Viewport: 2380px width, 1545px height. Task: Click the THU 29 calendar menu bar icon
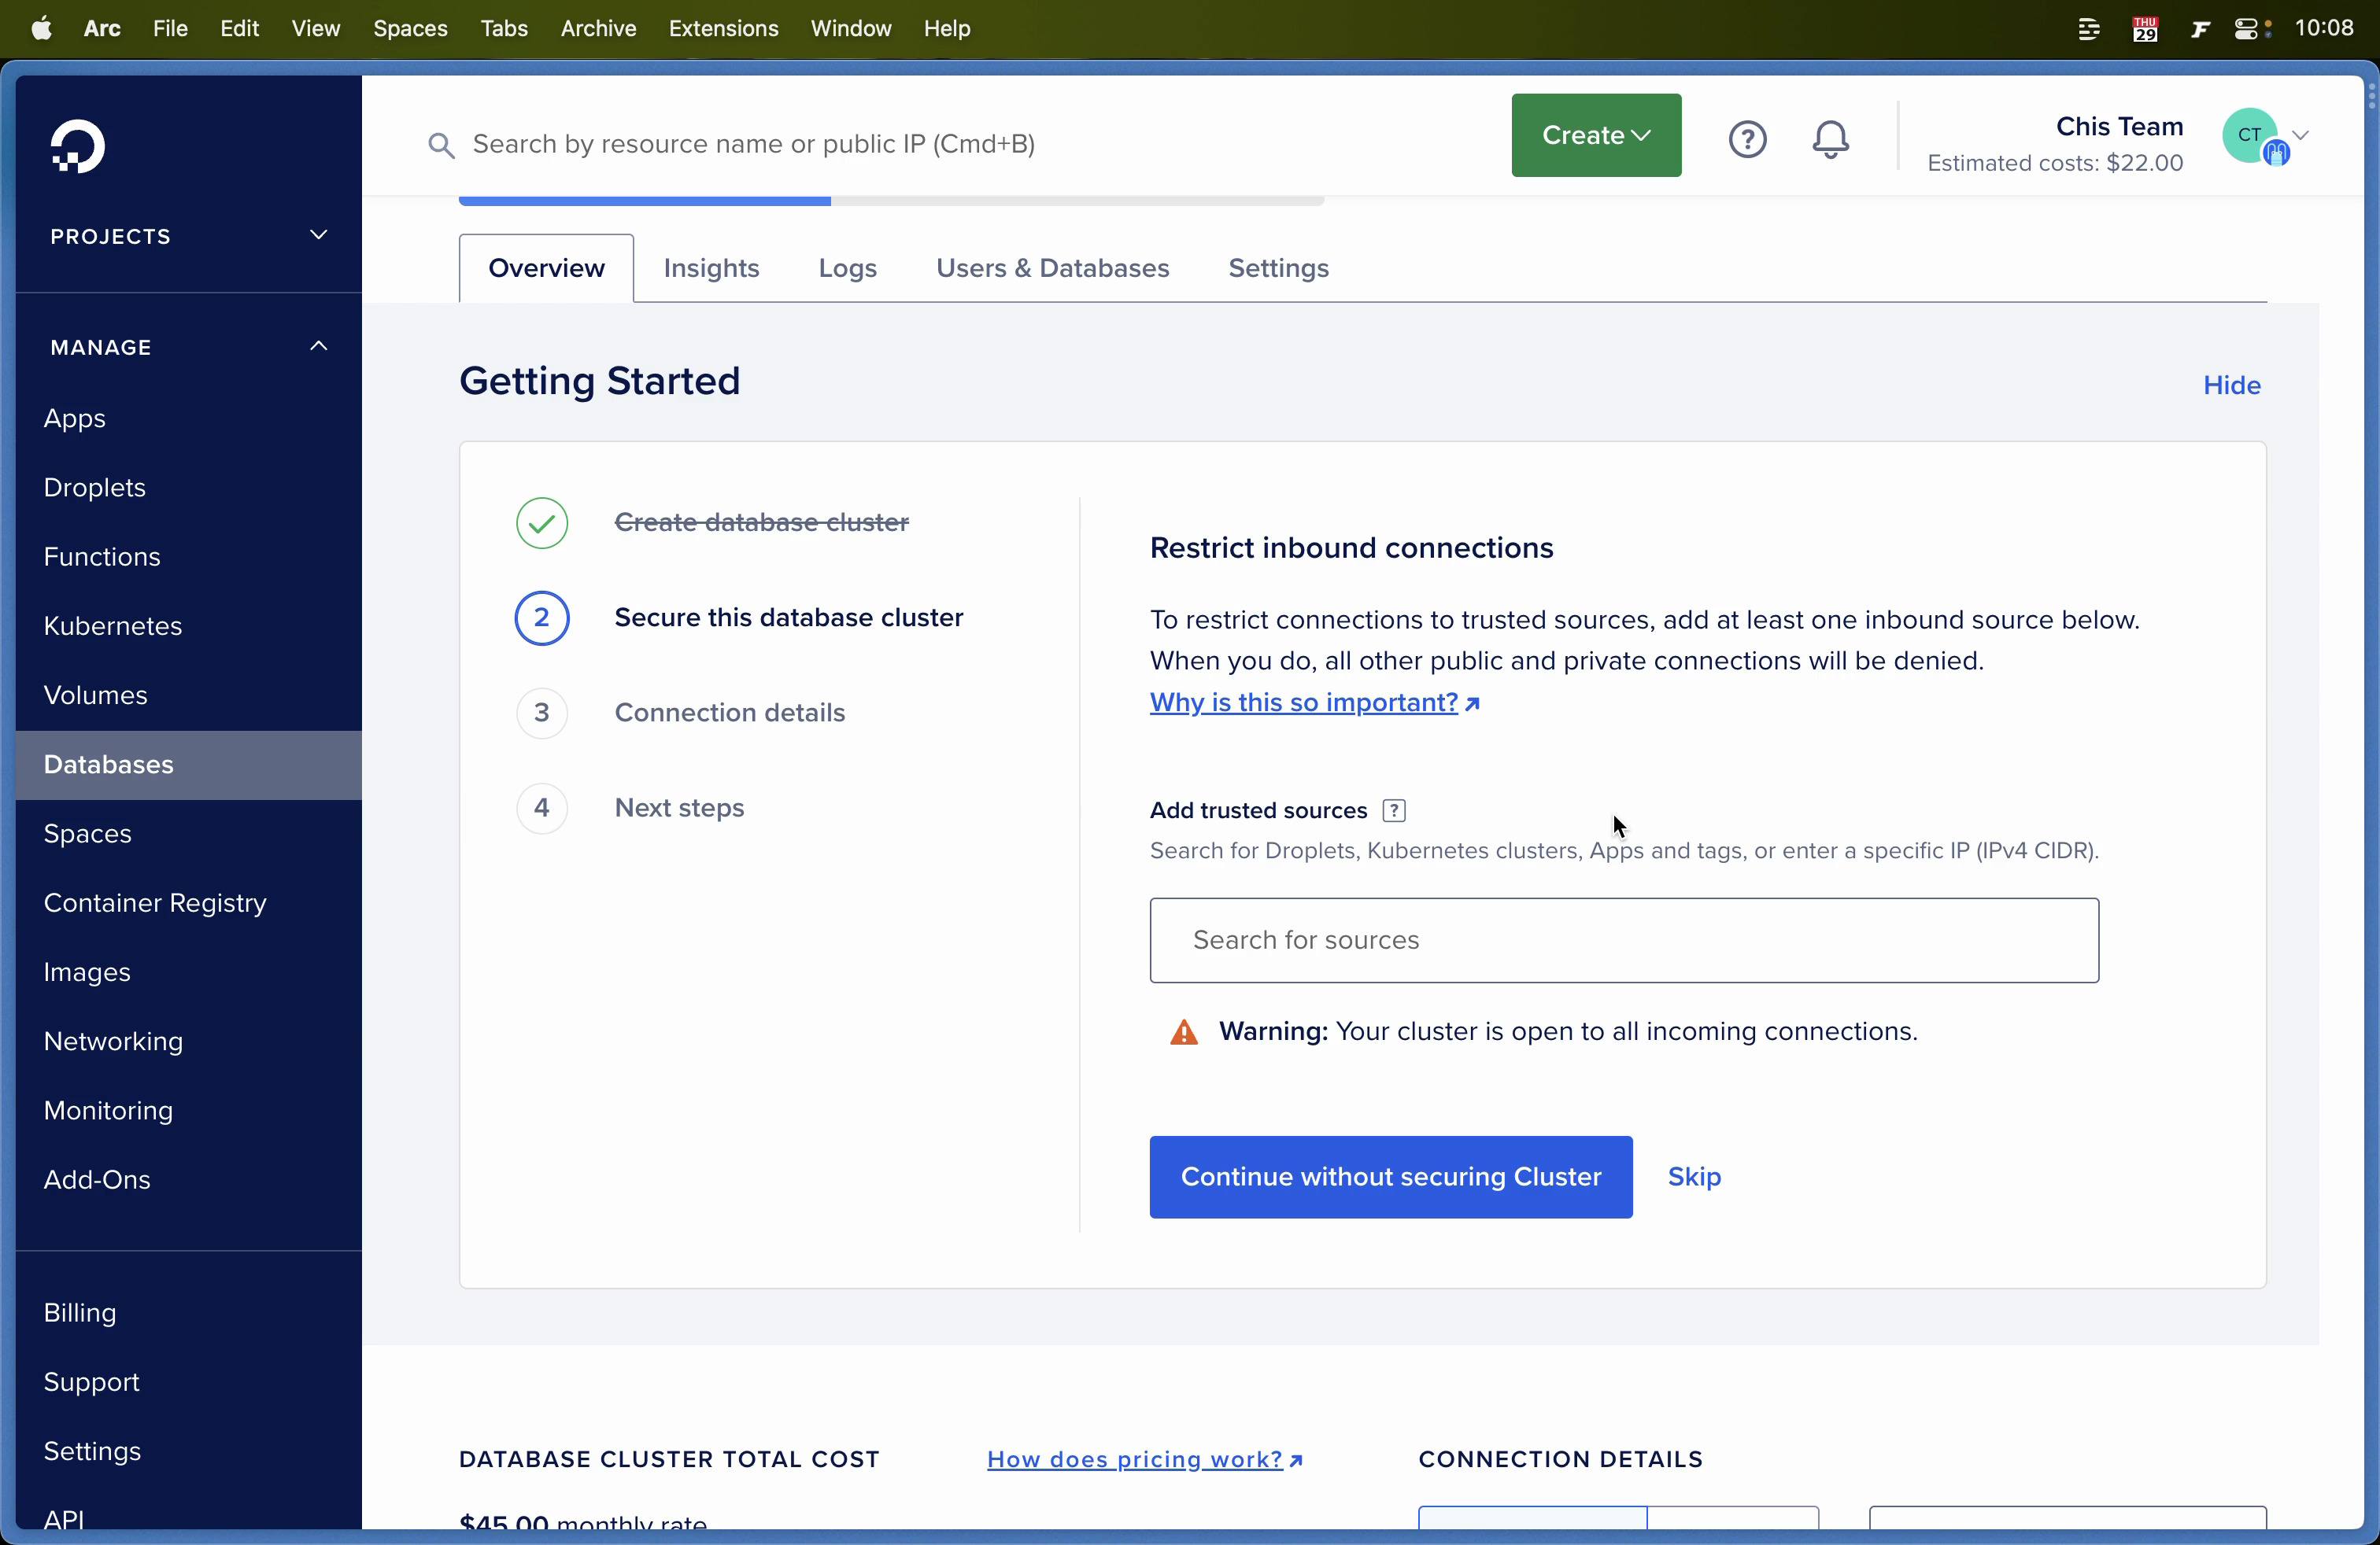click(2146, 28)
